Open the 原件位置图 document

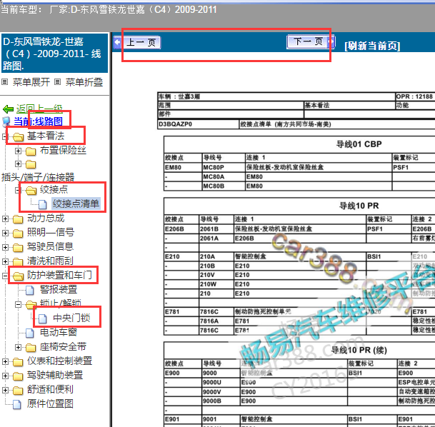[50, 403]
